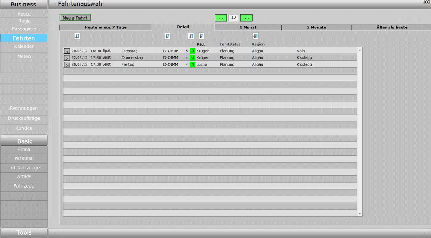431x238 pixels.
Task: Open trip details for 22.03.12 row
Action: [67, 58]
